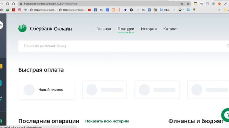Image resolution: width=229 pixels, height=128 pixels.
Task: Click the Сбербанк Онлайн title
Action: (51, 29)
